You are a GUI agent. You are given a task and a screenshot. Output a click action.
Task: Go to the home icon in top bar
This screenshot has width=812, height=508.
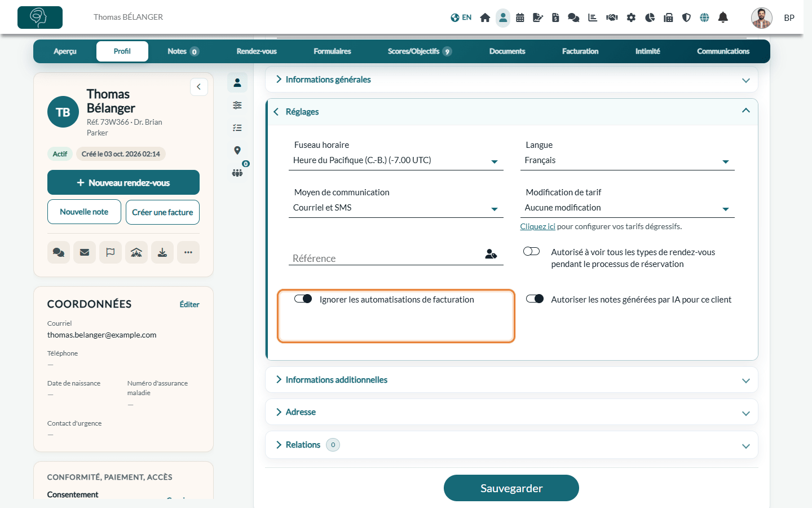[x=485, y=17]
